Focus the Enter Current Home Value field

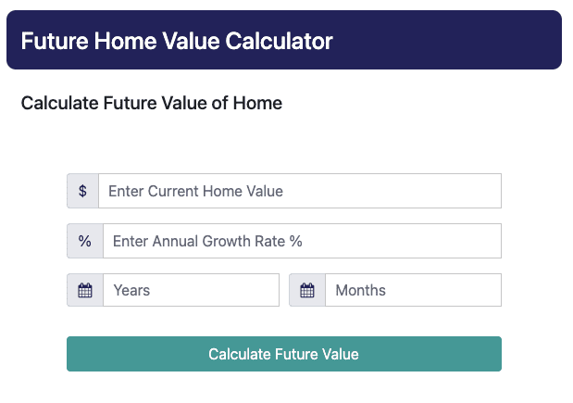click(300, 191)
